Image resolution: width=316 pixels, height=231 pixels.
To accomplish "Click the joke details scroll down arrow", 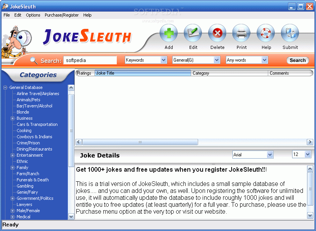I will click(310, 216).
